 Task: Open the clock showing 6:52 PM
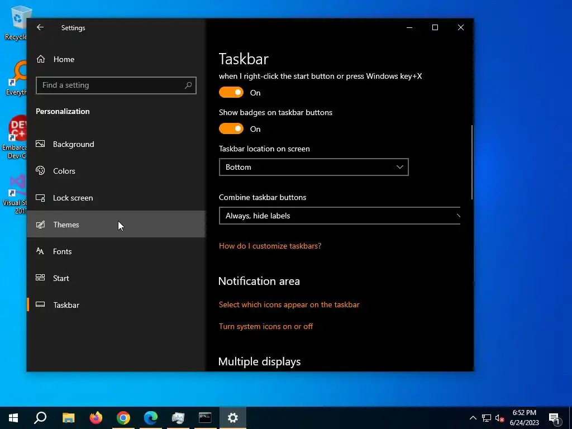[x=524, y=418]
